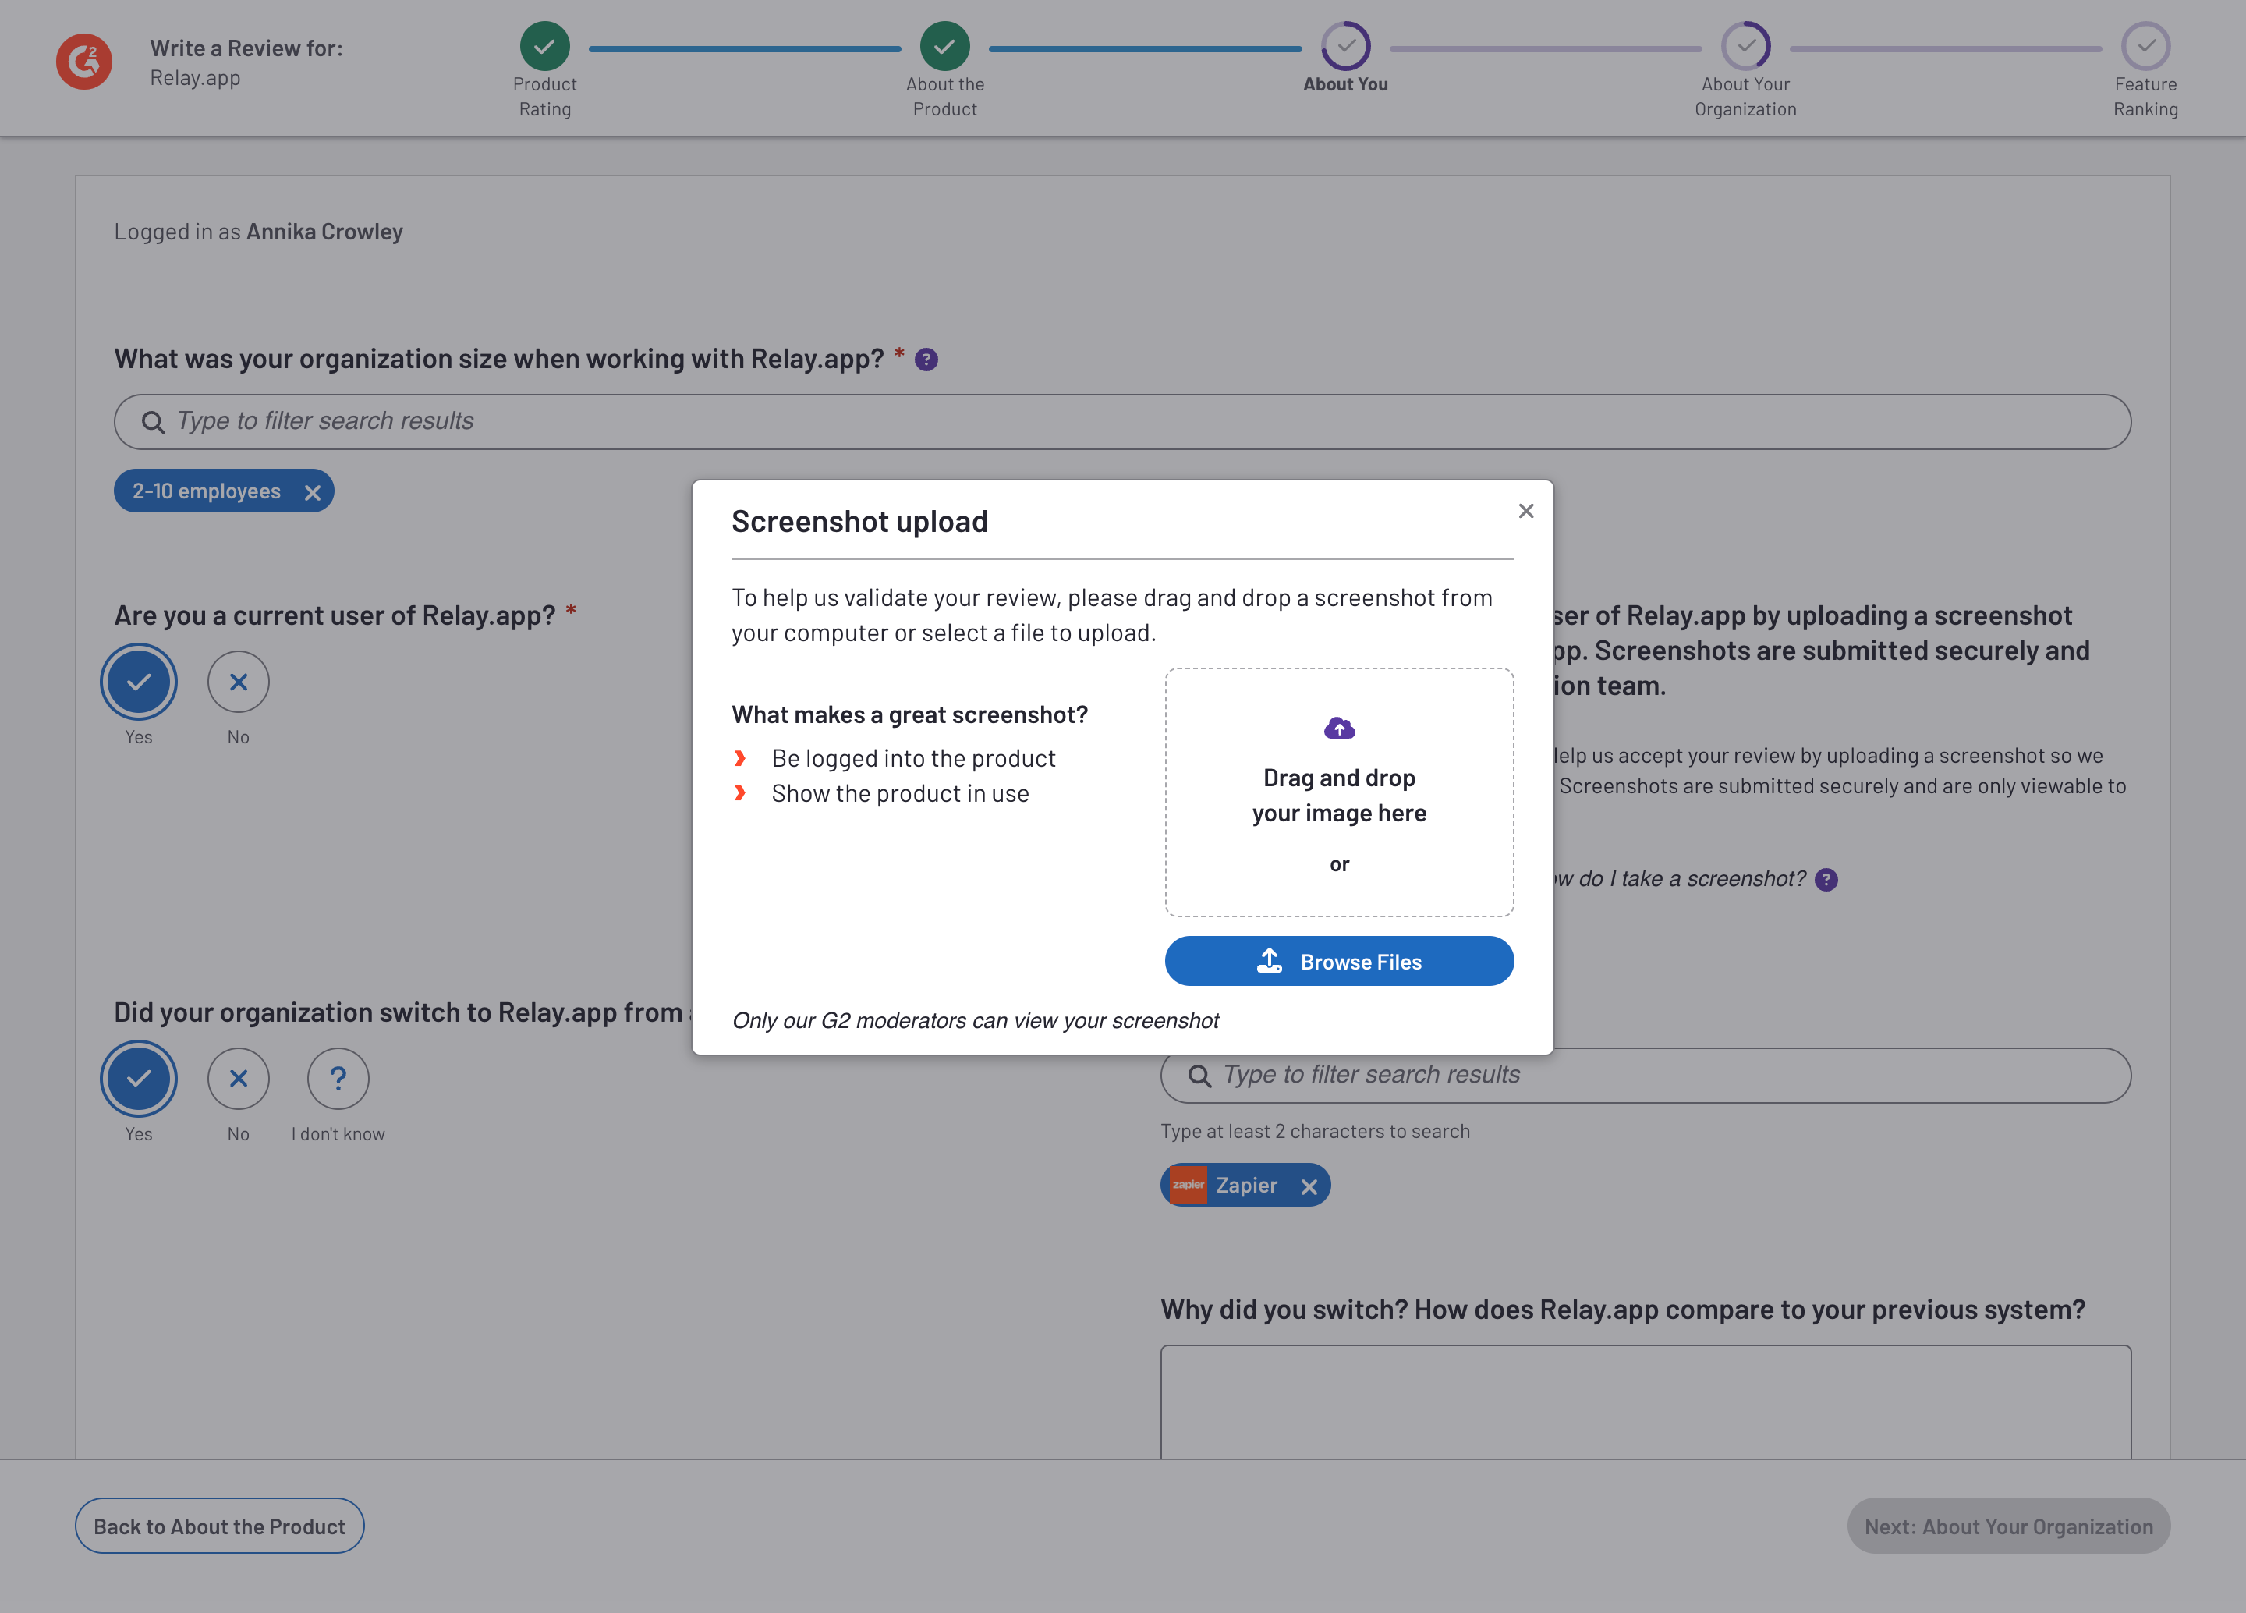Click the Why did you switch text area
This screenshot has height=1613, width=2246.
(1645, 1401)
